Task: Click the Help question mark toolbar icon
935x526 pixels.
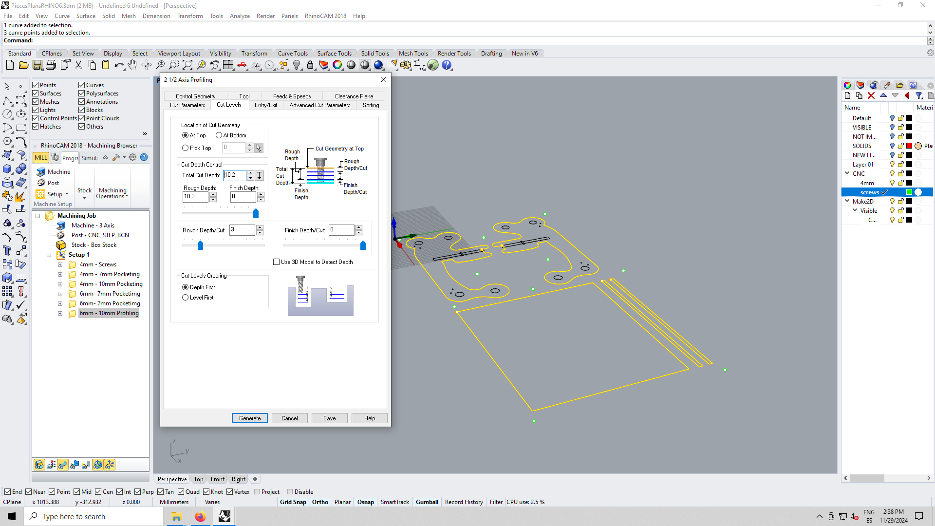Action: (x=447, y=65)
